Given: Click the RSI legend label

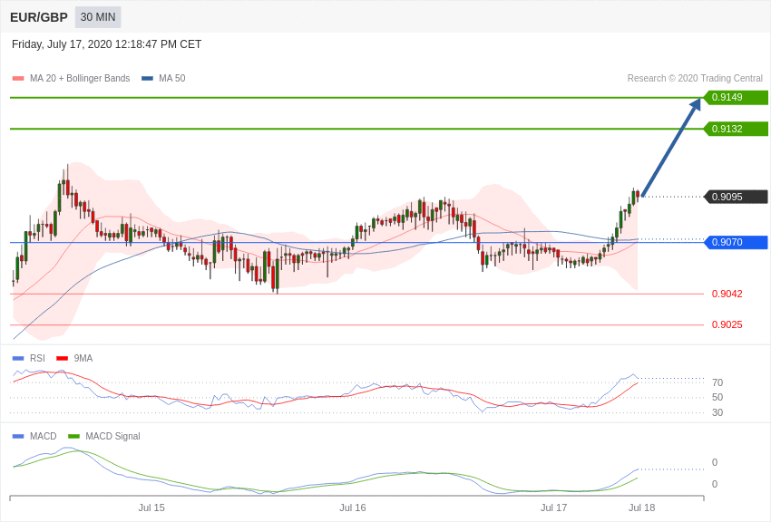Looking at the screenshot, I should pyautogui.click(x=37, y=359).
